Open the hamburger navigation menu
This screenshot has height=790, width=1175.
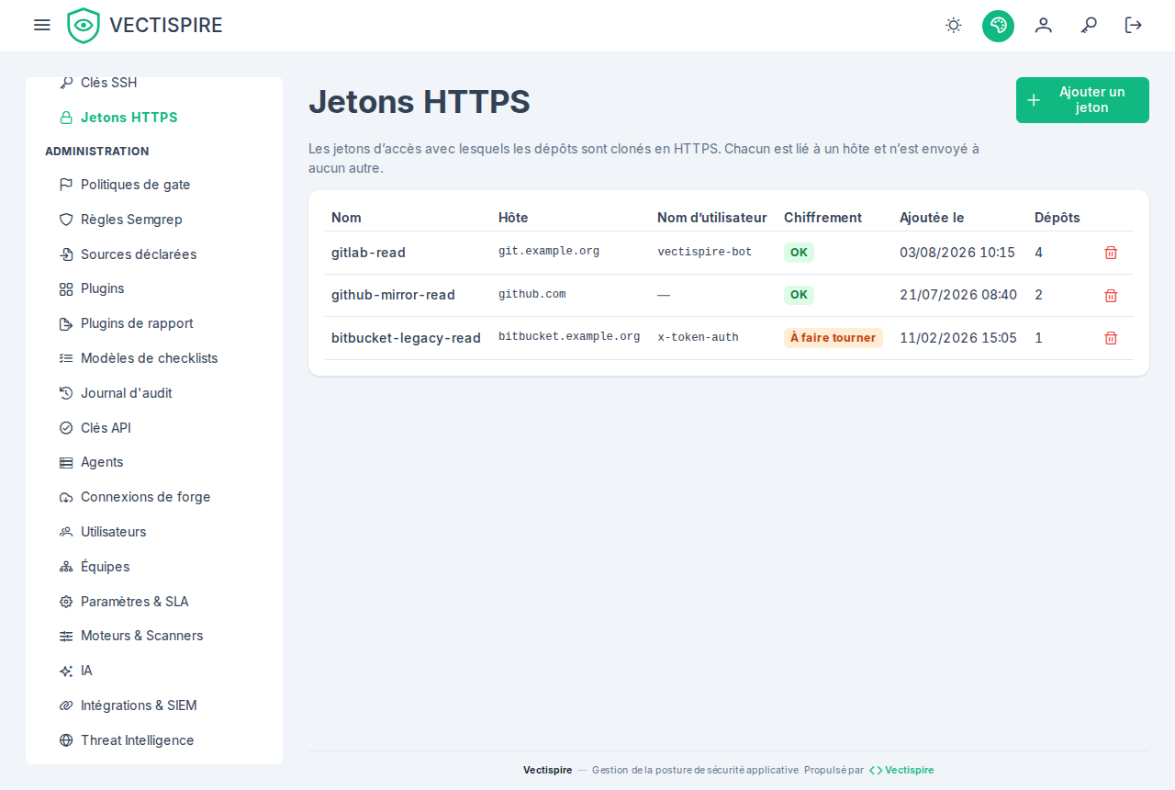tap(42, 25)
